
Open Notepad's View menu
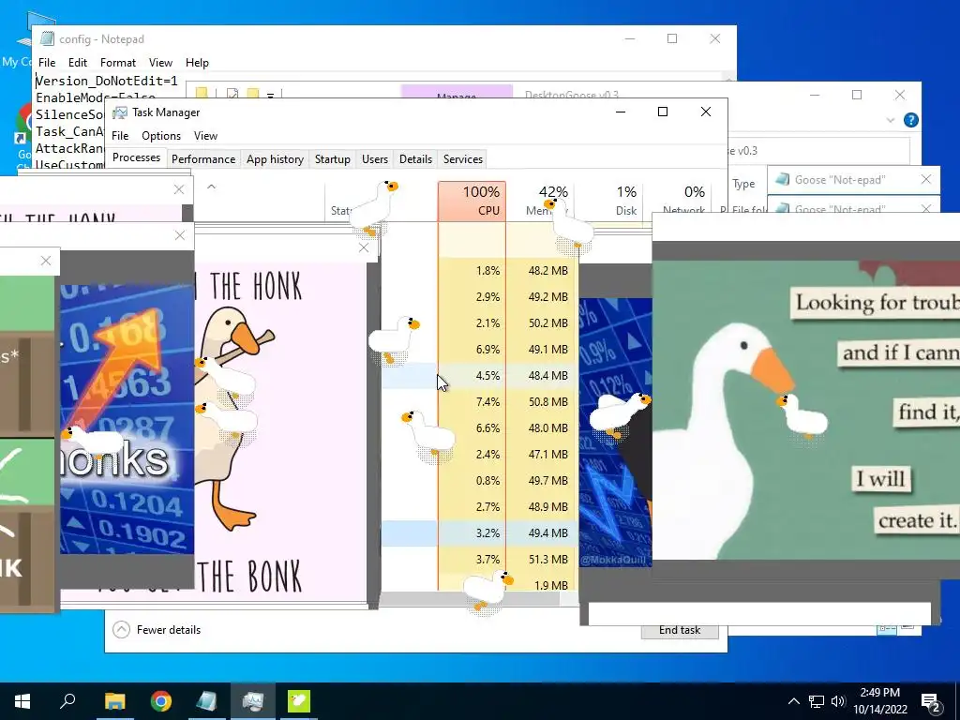[160, 63]
